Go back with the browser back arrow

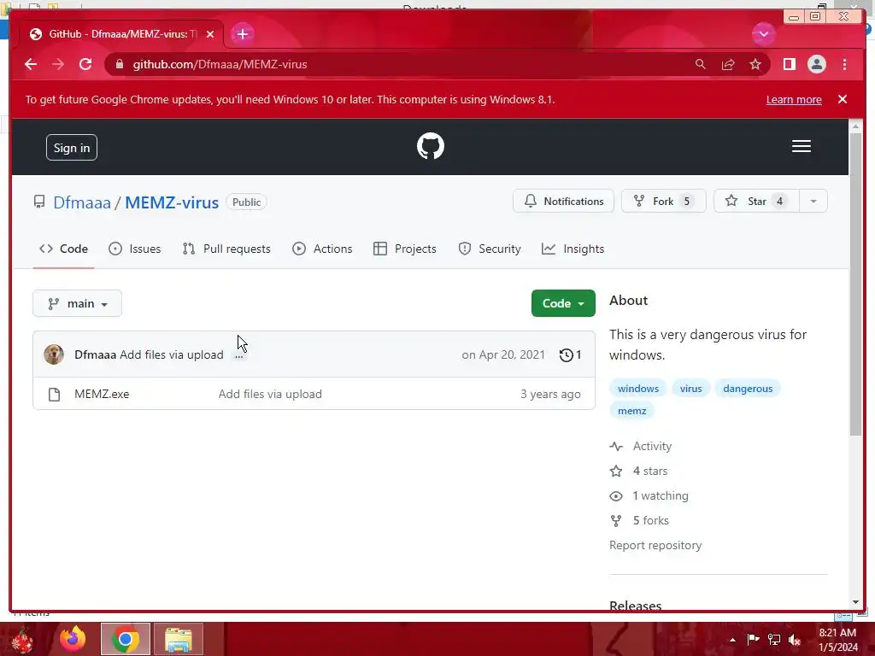click(31, 64)
